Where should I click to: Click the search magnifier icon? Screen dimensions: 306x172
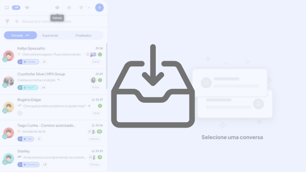point(17,21)
